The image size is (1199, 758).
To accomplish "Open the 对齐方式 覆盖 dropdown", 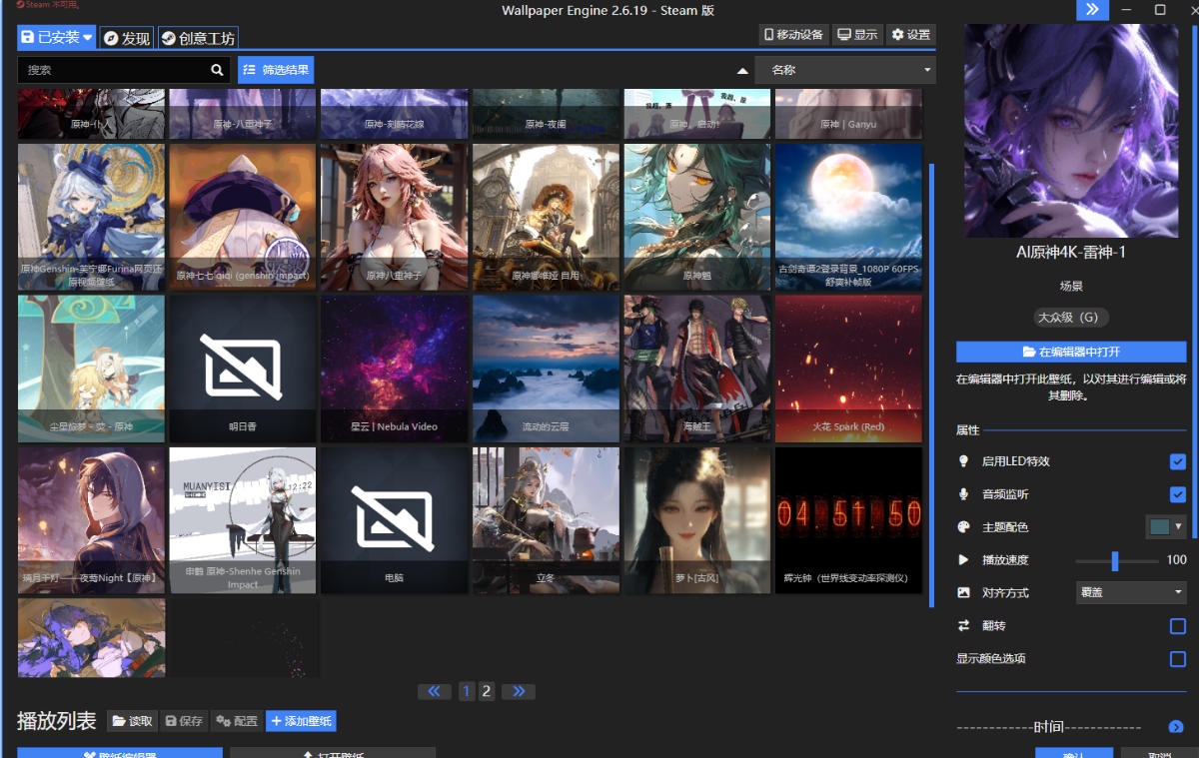I will 1130,592.
